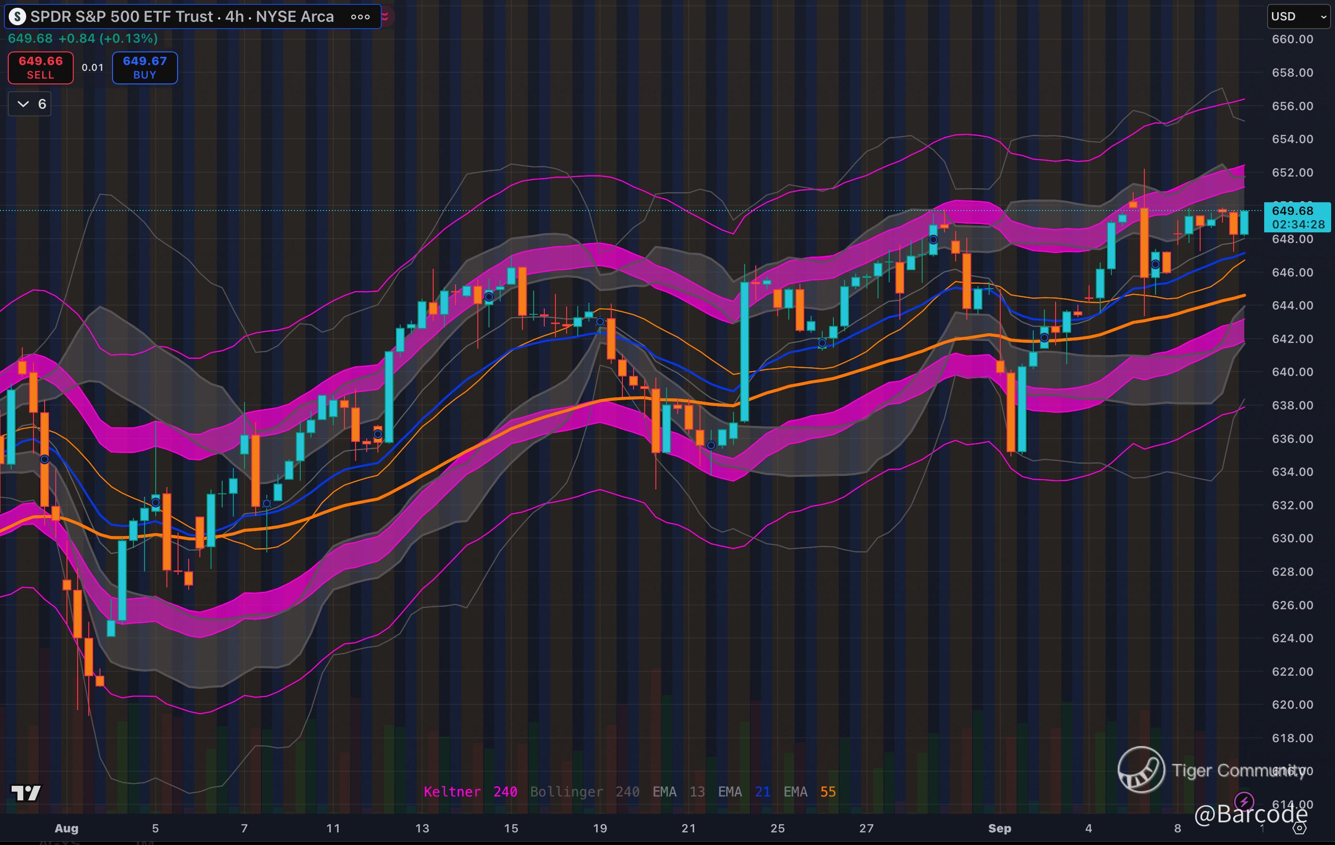Click the SPDR S&P 500 ETF Trust title
Image resolution: width=1335 pixels, height=845 pixels.
coord(122,16)
